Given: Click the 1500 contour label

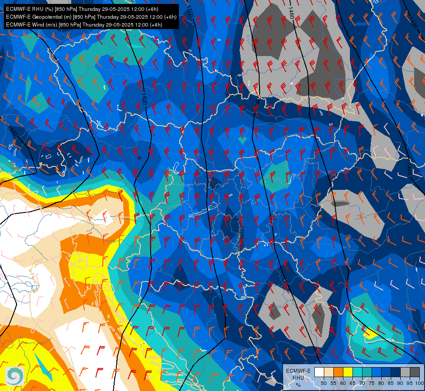Looking at the screenshot, I should [x=190, y=11].
